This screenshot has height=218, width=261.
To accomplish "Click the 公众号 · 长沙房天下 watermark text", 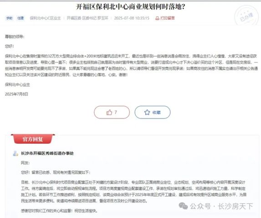I will tap(221, 206).
